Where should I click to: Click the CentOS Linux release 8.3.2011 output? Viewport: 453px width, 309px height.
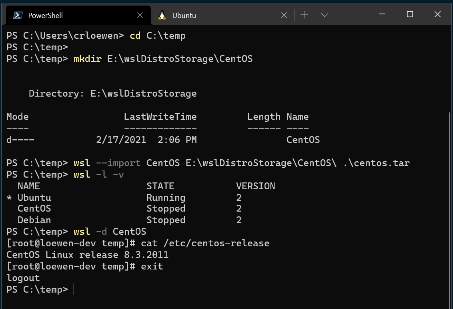coord(87,254)
